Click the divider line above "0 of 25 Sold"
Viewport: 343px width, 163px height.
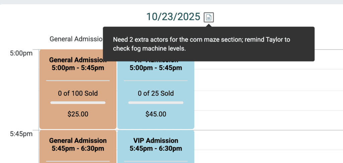click(156, 81)
